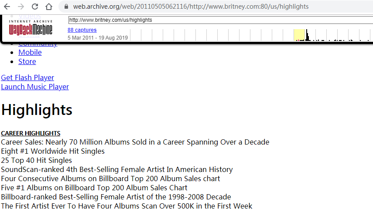Click the CAREER HIGHLIGHTS subheading
The image size is (373, 219).
31,133
